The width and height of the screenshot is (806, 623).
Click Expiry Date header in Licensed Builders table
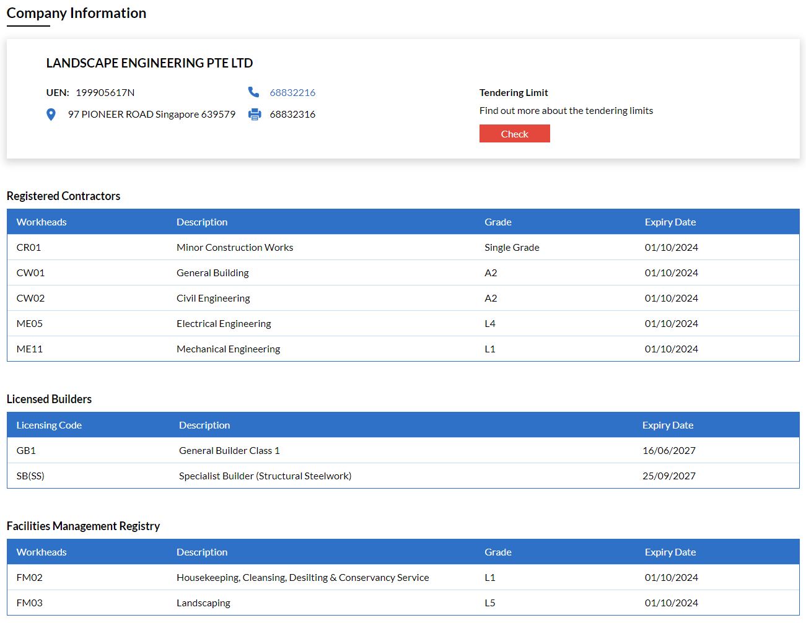coord(667,425)
